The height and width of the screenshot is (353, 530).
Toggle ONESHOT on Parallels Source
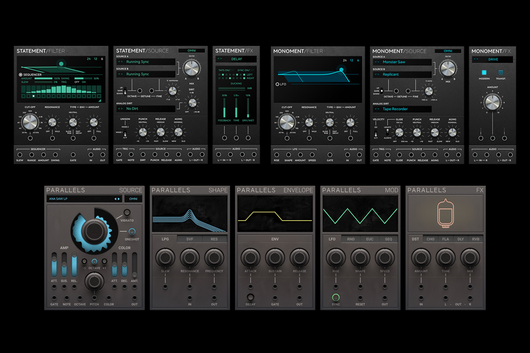click(x=132, y=231)
